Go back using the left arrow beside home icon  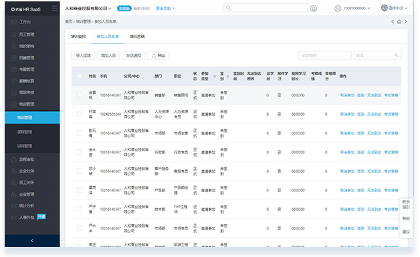393,21
